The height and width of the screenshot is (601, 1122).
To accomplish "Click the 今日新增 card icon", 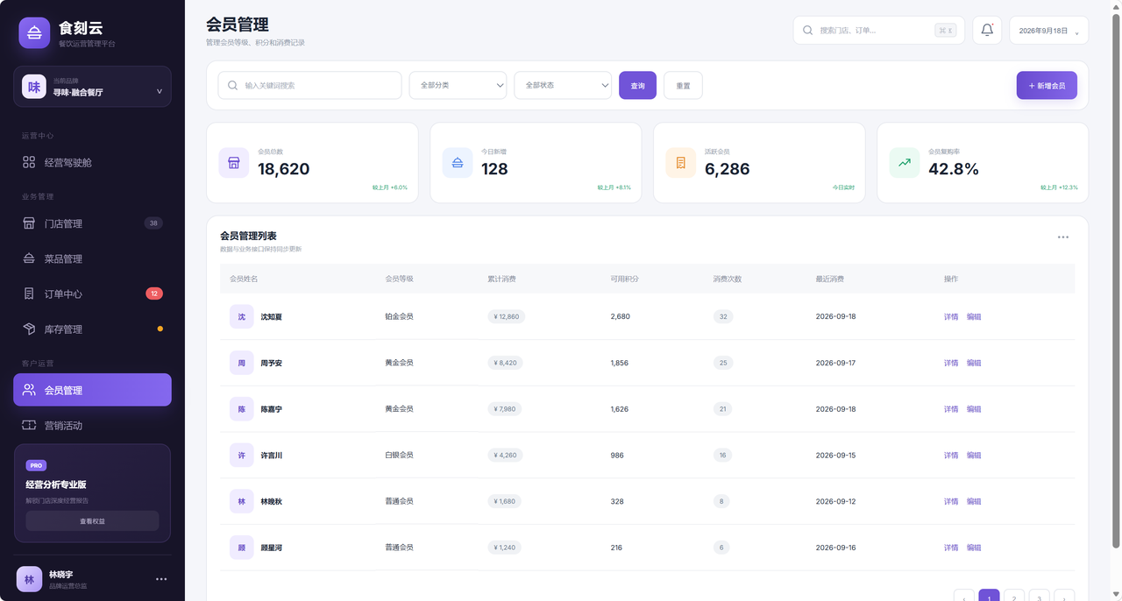I will 458,163.
